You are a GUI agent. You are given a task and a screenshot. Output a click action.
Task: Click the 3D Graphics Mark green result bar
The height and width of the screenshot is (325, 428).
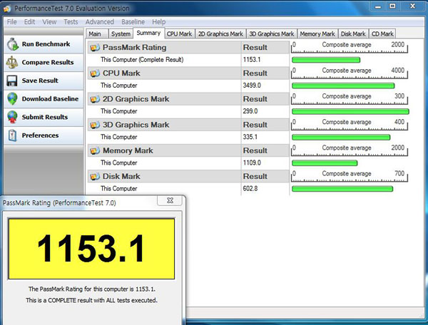pos(341,137)
